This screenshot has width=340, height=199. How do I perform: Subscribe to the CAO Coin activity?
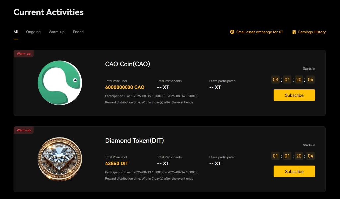(294, 95)
